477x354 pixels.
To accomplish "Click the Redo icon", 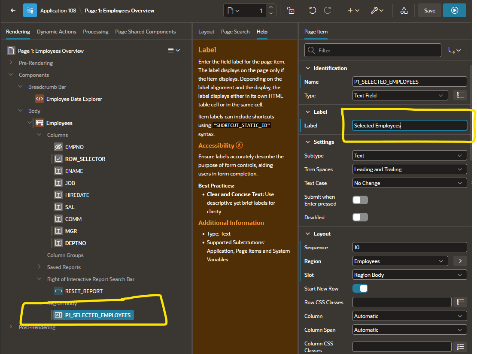I will [x=328, y=10].
